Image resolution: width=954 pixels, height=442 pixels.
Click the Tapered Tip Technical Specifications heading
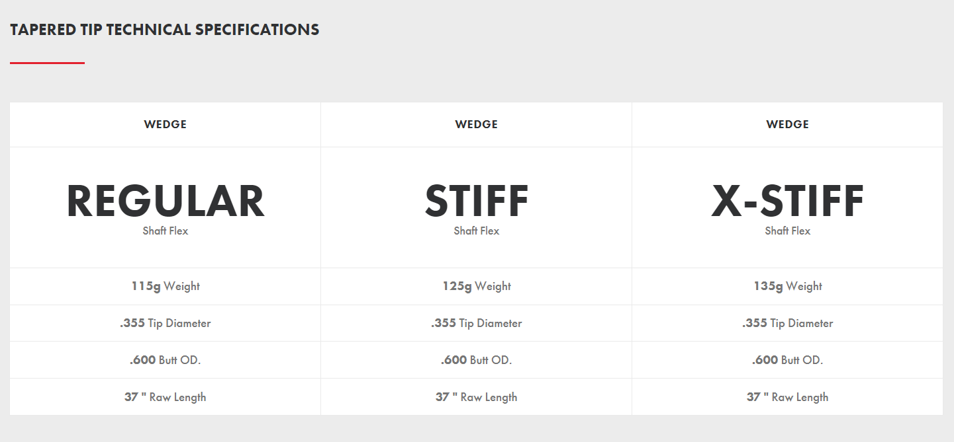(x=165, y=30)
